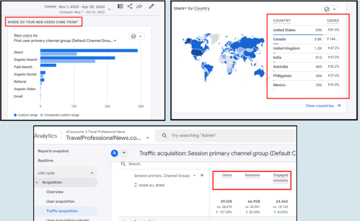Click the Sessions column header

tap(252, 175)
